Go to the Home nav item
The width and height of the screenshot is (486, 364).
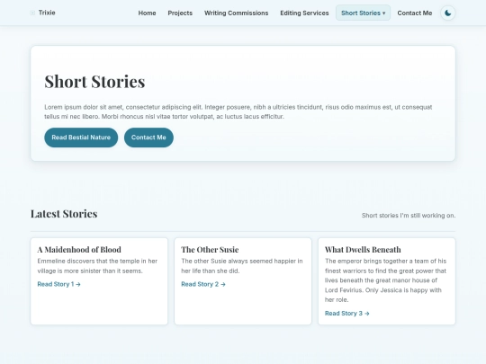[147, 13]
